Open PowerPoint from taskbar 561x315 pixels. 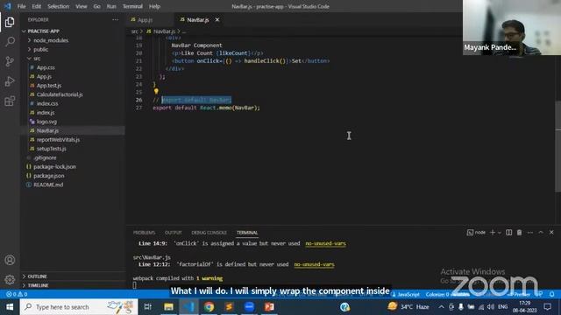pos(269,307)
